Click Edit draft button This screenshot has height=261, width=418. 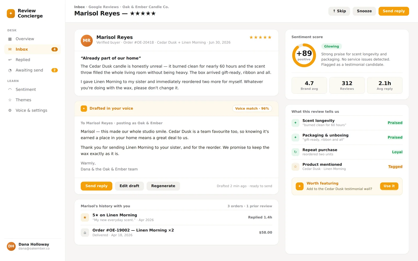tap(129, 186)
